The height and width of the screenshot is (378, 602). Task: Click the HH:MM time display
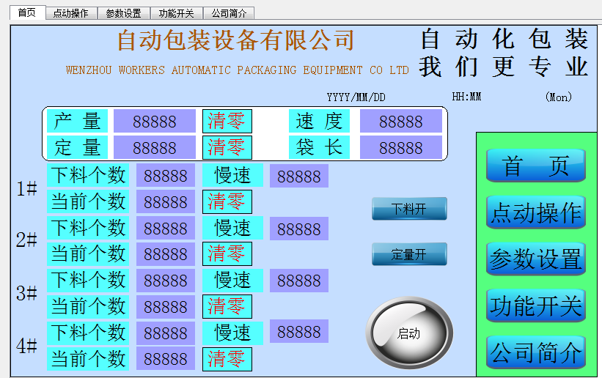466,96
